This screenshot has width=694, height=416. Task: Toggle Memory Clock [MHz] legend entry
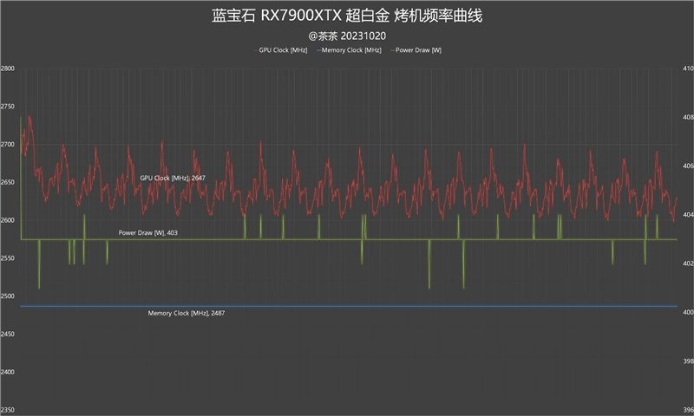coord(350,50)
